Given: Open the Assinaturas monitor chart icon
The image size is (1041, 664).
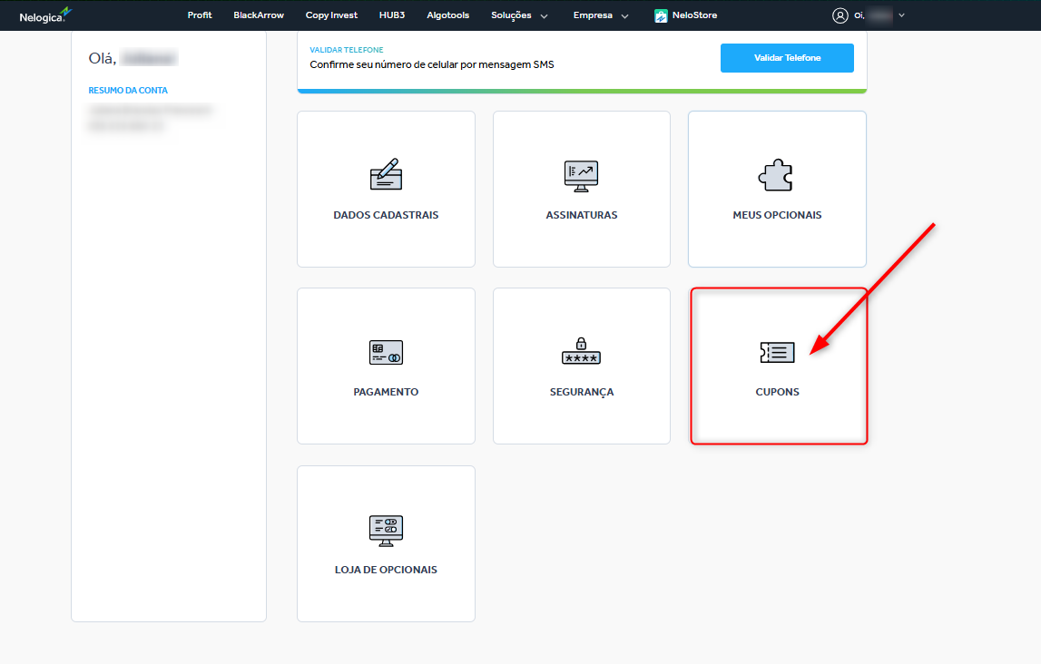Looking at the screenshot, I should pyautogui.click(x=581, y=174).
